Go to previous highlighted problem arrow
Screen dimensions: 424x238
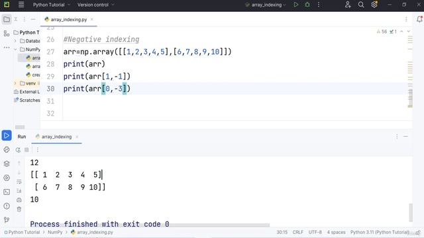point(401,32)
